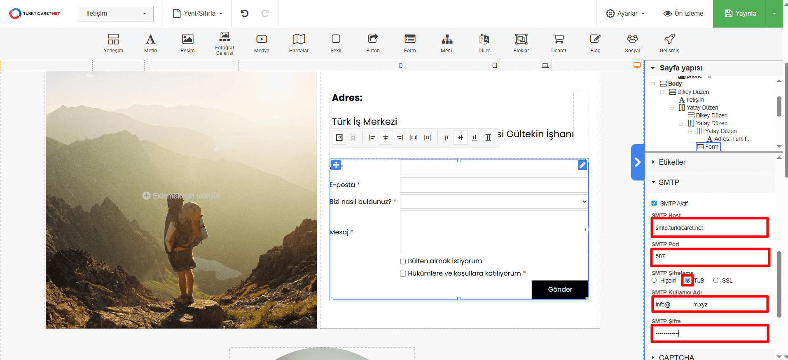Center element vertically
Image resolution: width=788 pixels, height=360 pixels.
coord(461,138)
